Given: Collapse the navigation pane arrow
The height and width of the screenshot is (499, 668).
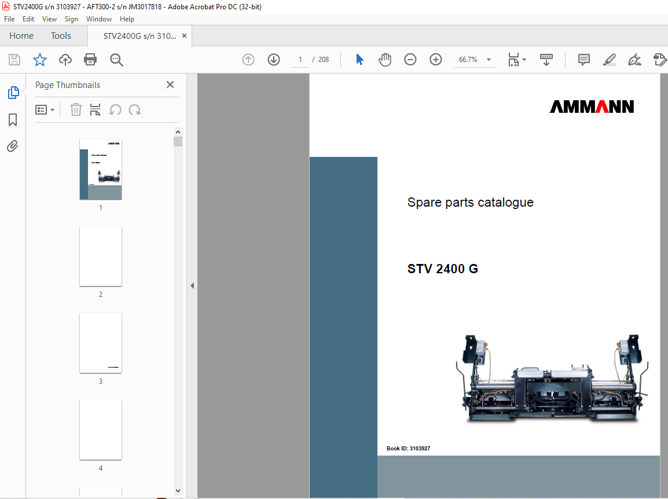Looking at the screenshot, I should (x=192, y=285).
